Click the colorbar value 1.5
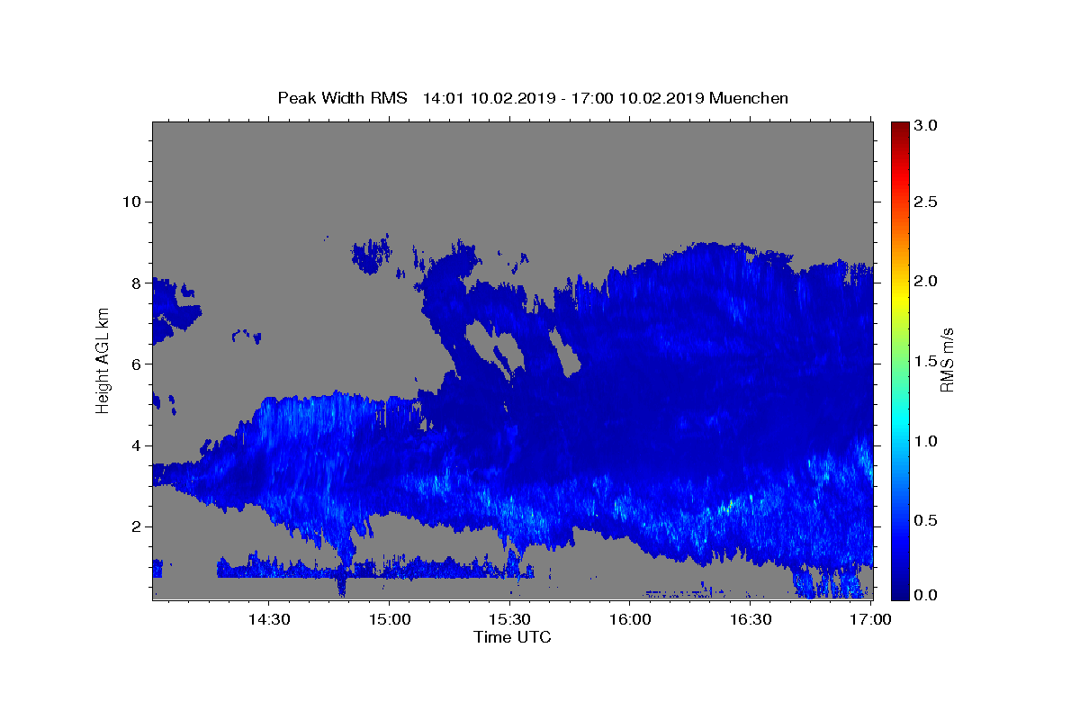 pos(927,361)
